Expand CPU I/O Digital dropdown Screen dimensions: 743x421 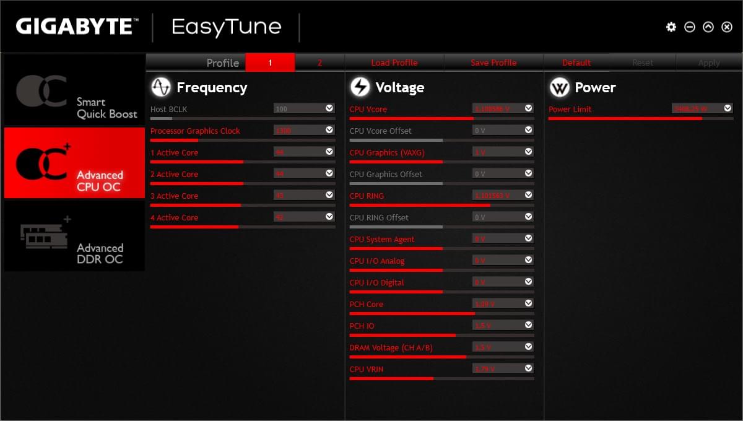coord(528,282)
